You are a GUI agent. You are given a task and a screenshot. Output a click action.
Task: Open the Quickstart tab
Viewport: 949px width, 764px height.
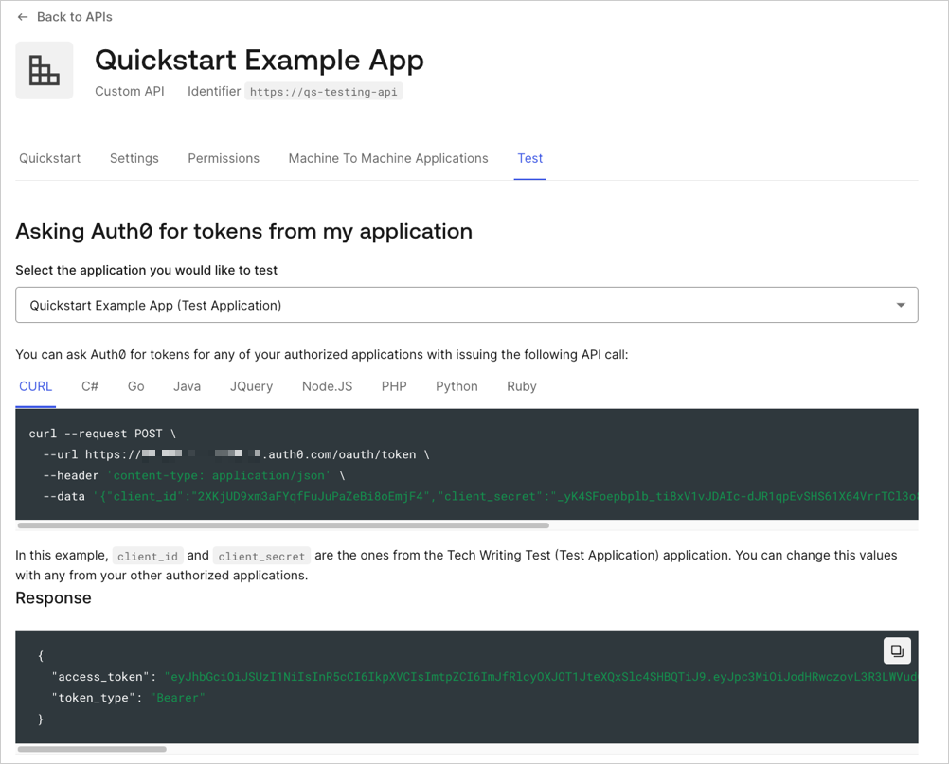[49, 158]
